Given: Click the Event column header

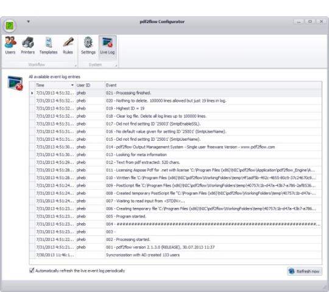Looking at the screenshot, I should click(x=213, y=85).
